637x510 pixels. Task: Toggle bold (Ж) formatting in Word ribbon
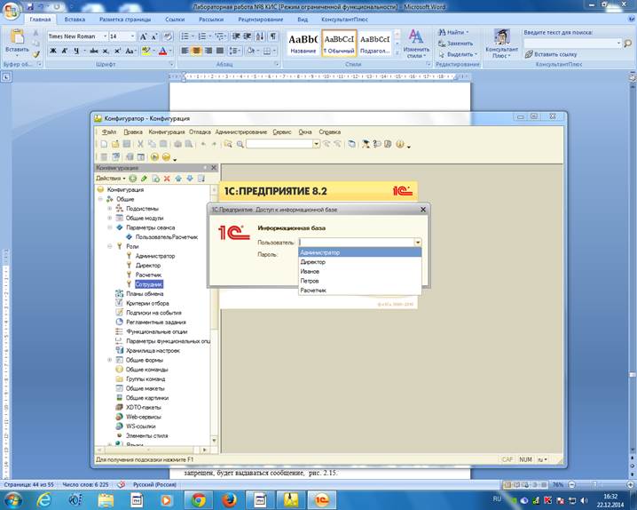point(53,51)
